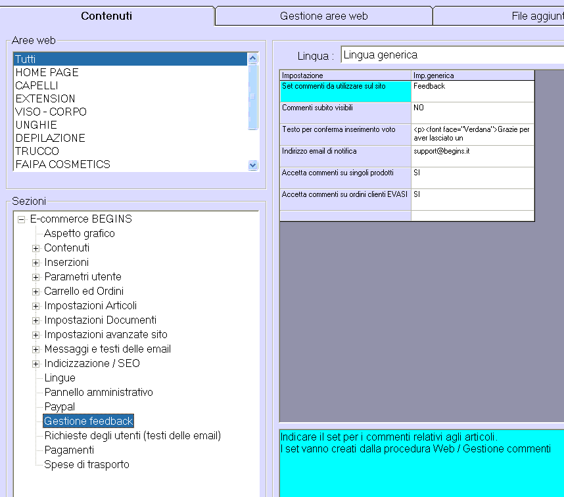Select Pannello amministrativo section

(x=99, y=393)
